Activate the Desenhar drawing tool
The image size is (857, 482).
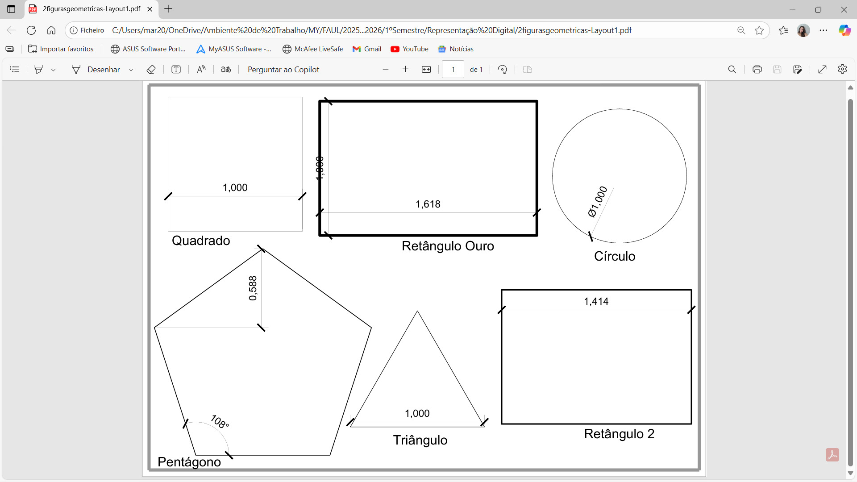[96, 69]
